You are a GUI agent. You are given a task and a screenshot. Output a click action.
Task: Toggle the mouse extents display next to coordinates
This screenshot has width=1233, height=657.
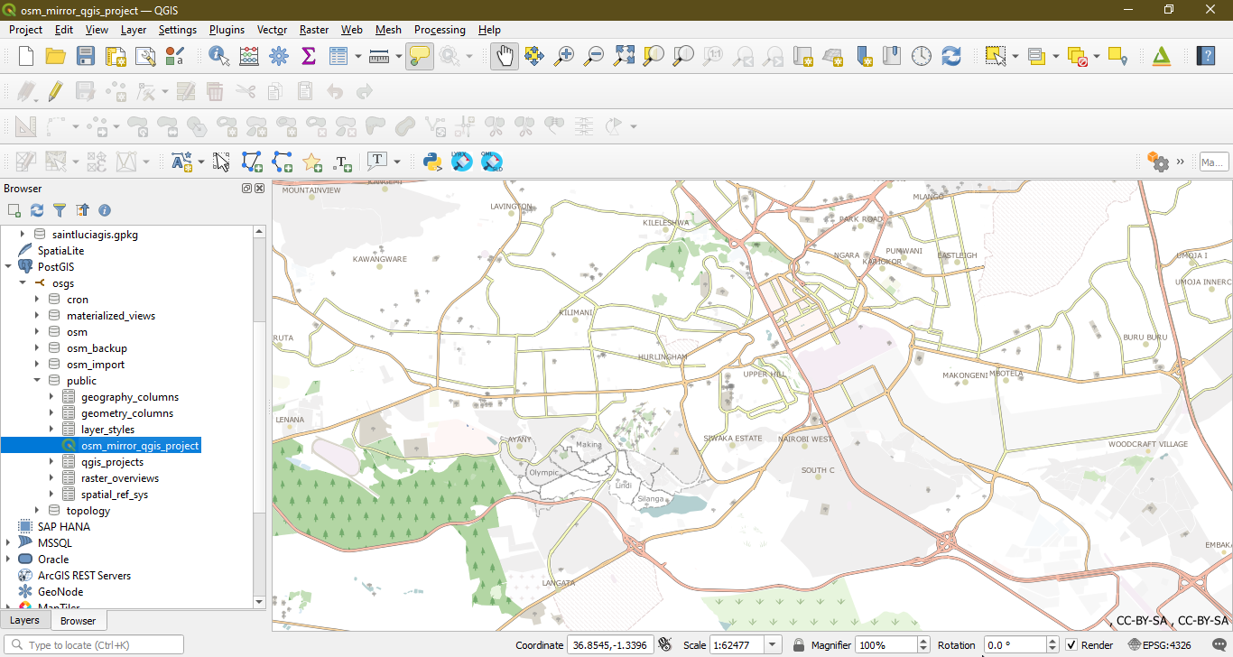[x=665, y=644]
